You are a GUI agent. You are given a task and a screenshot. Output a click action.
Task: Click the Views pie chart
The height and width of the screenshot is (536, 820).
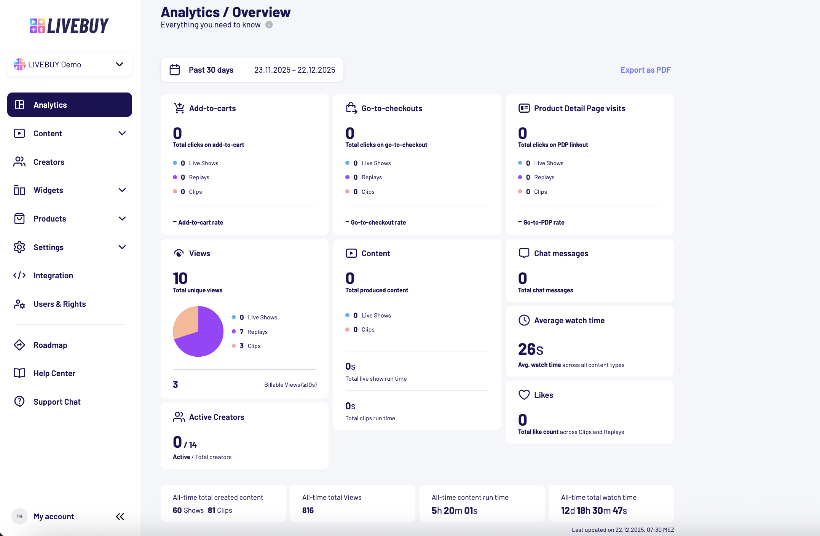click(198, 331)
